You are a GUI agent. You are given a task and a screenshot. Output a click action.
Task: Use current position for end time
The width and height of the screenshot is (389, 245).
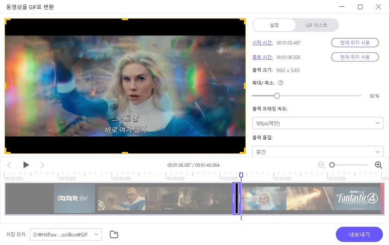pyautogui.click(x=355, y=57)
